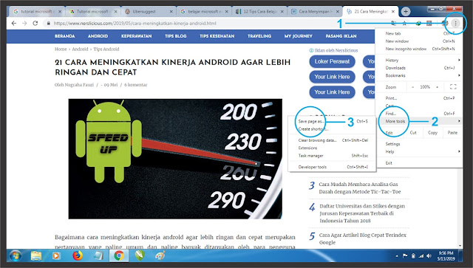Screen dimensions: 473x268
Task: Choose Find... in the Chrome menu
Action: coord(419,114)
